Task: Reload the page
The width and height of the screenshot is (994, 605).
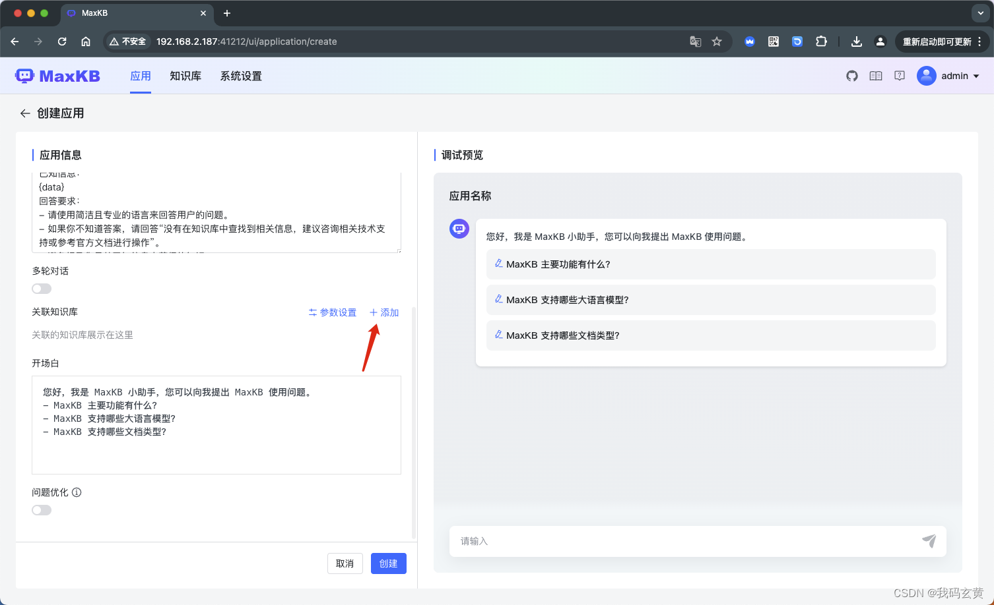Action: click(62, 42)
